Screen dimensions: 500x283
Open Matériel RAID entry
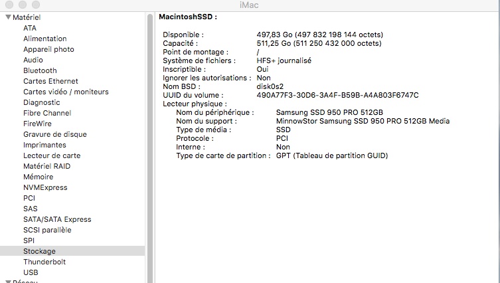(46, 166)
